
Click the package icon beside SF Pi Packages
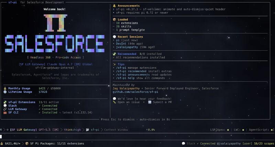click(27, 144)
